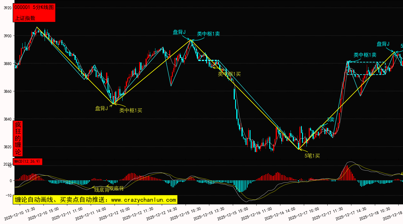Click the MACD(12,26,9) indicator label
Image resolution: width=403 pixels, height=224 pixels.
click(28, 161)
